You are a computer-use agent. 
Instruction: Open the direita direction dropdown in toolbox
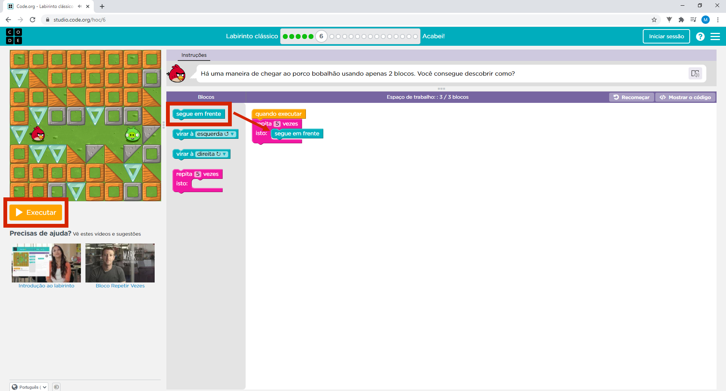point(212,154)
